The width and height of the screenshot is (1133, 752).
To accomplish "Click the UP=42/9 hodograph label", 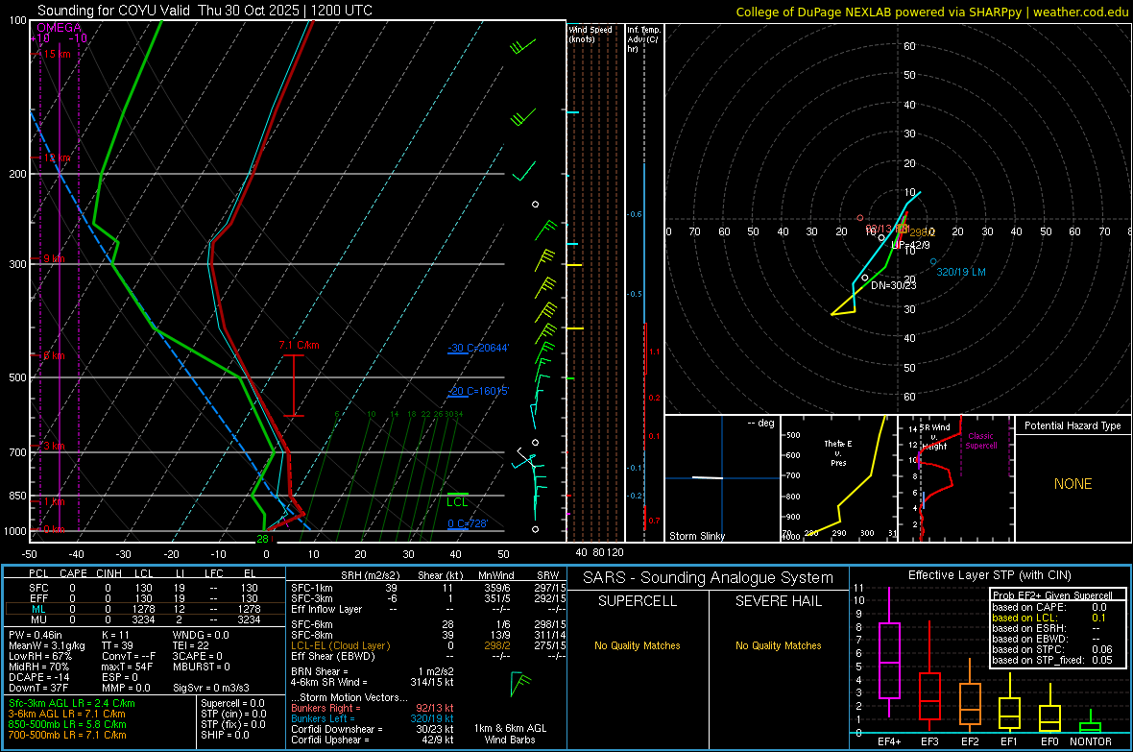I will [910, 244].
